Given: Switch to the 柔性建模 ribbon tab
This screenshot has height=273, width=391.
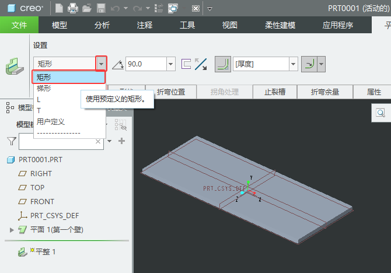Looking at the screenshot, I should tap(280, 25).
